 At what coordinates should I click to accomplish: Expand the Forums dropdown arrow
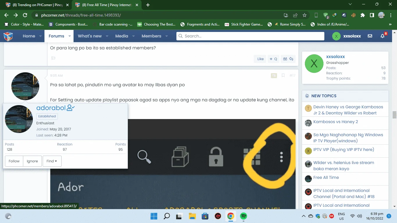point(69,36)
